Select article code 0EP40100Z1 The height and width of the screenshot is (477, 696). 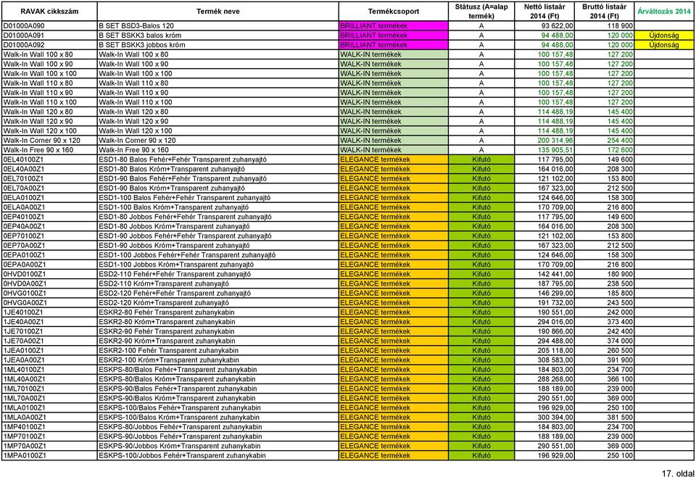click(23, 217)
